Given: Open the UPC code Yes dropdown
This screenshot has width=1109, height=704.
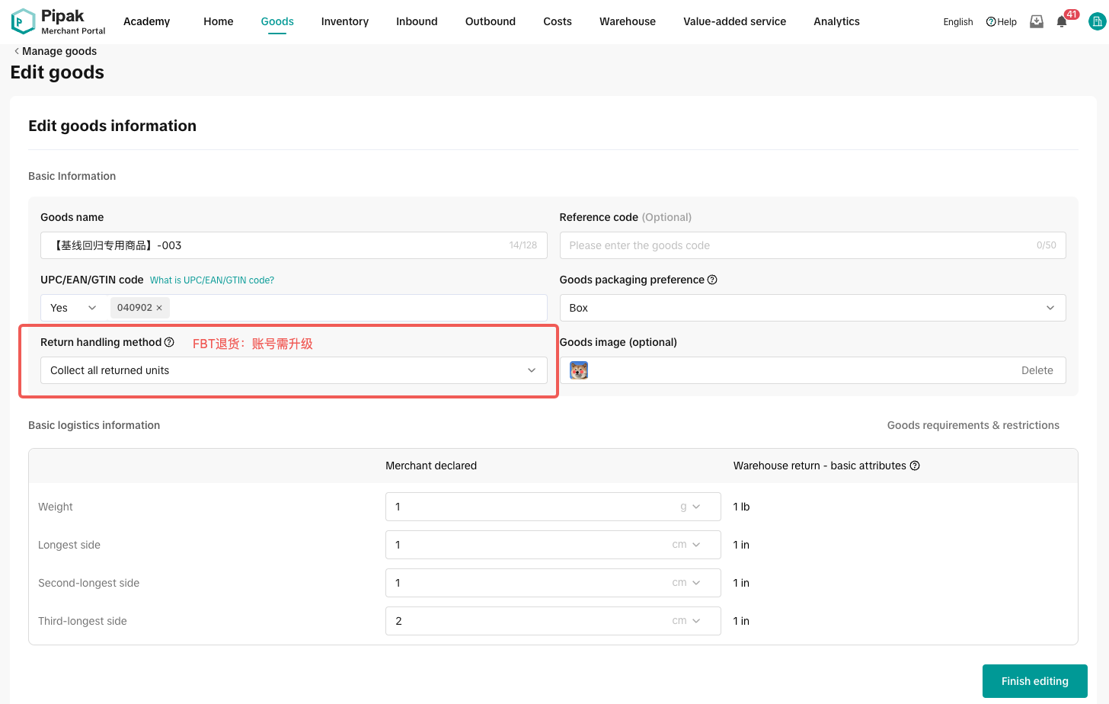Looking at the screenshot, I should tap(73, 308).
